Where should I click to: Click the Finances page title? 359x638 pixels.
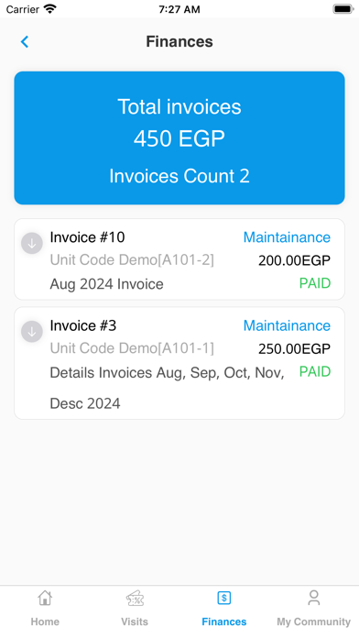point(179,41)
